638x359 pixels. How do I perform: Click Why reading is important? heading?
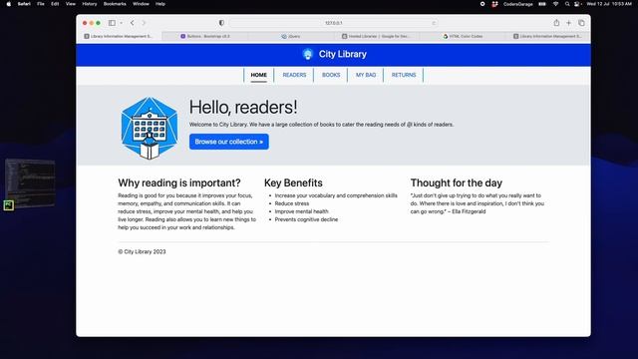click(x=179, y=182)
